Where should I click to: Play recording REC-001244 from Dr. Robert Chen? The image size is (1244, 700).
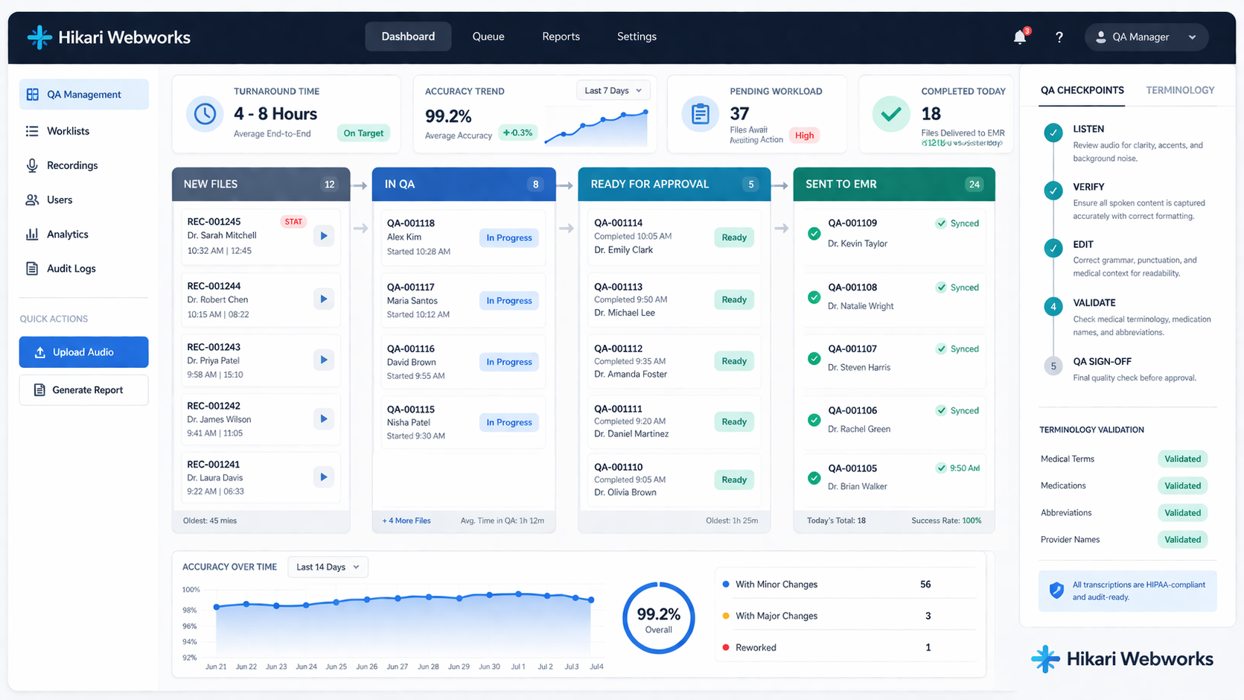pyautogui.click(x=324, y=299)
